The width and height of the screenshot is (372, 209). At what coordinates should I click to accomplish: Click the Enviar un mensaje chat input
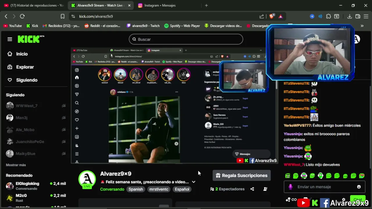[324, 187]
